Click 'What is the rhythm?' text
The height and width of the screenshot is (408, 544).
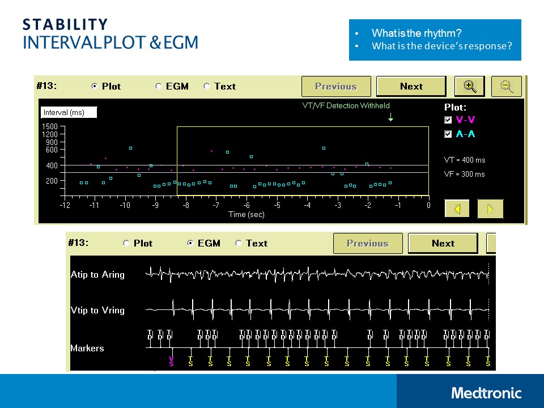[x=416, y=33]
